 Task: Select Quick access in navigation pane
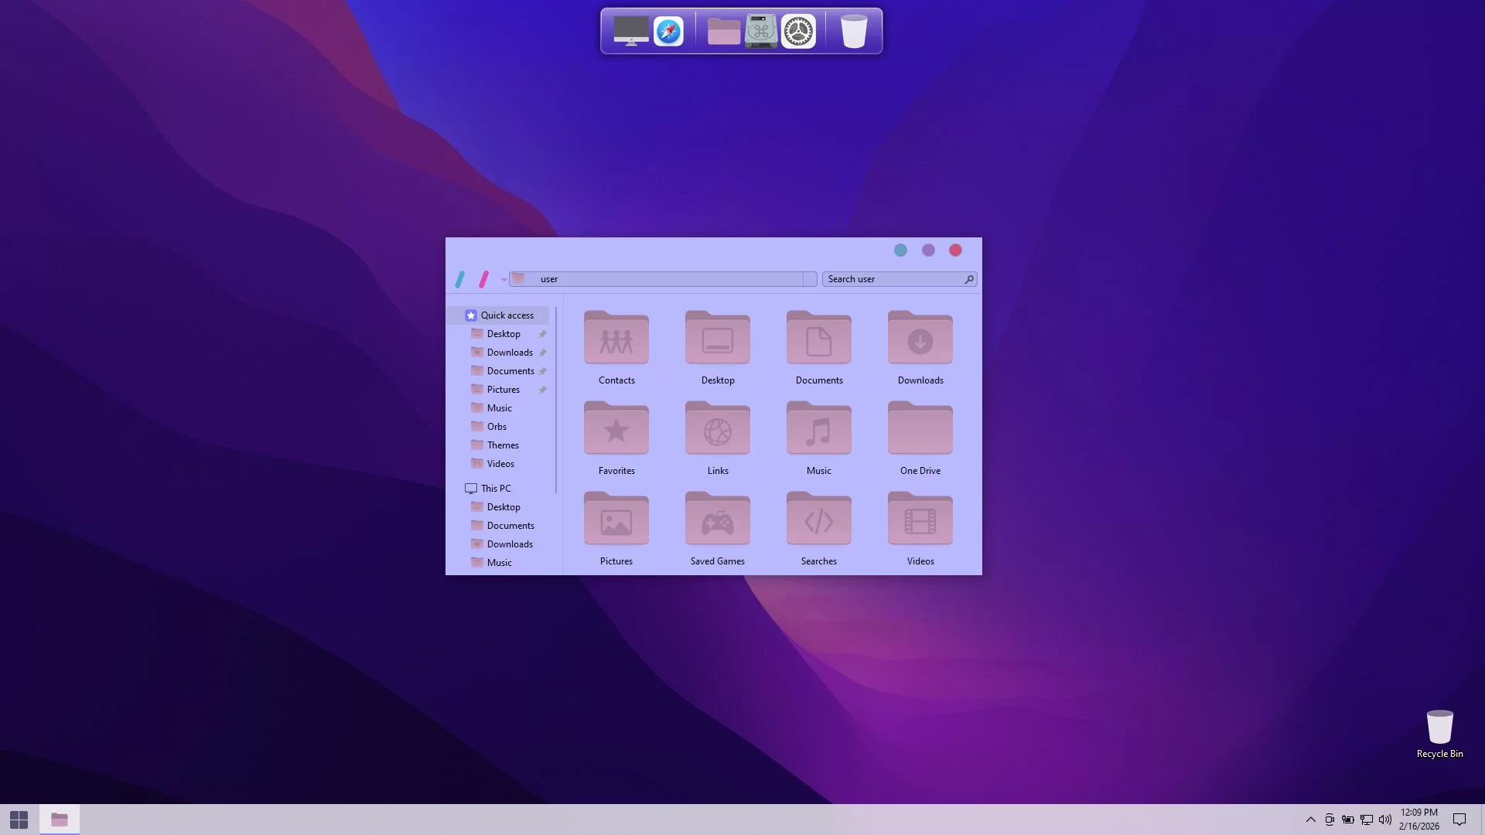click(507, 315)
